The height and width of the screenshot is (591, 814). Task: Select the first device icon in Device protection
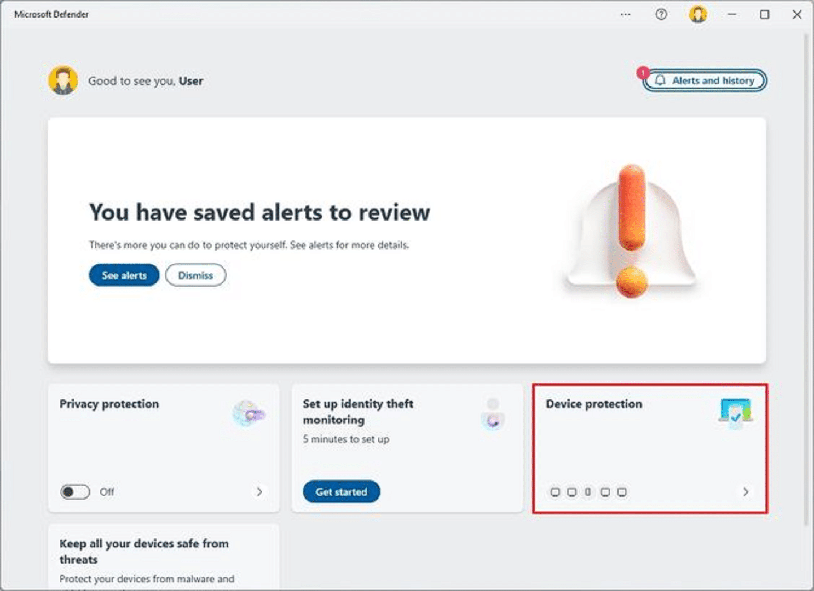tap(555, 492)
